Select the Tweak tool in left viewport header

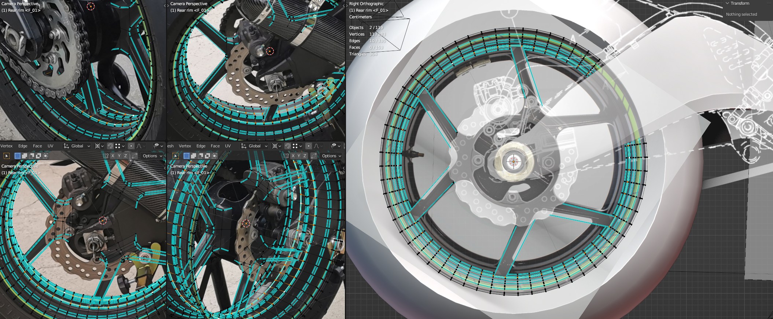coord(6,156)
